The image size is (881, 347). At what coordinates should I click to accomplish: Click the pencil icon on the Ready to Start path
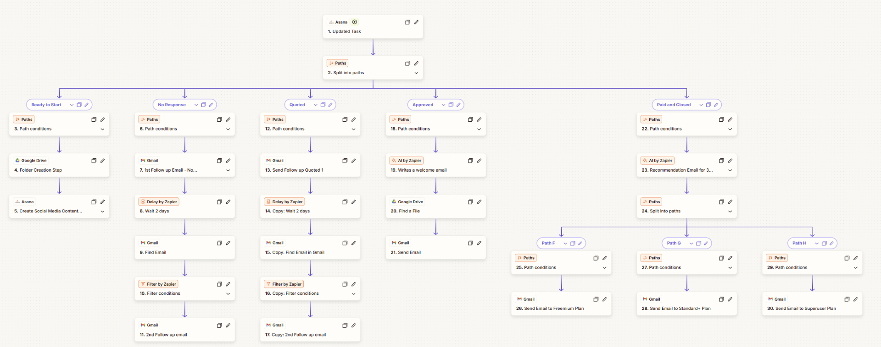pyautogui.click(x=86, y=105)
